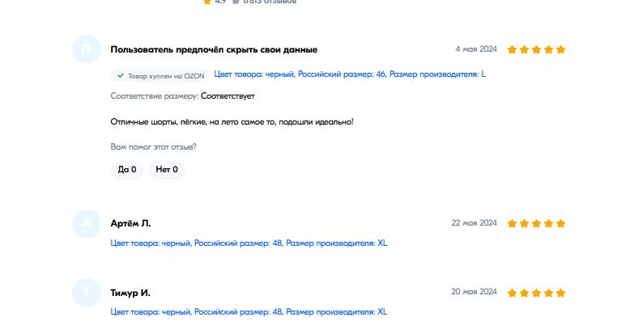Open Тимур И.'s product variant link
The height and width of the screenshot is (334, 630).
click(x=249, y=311)
